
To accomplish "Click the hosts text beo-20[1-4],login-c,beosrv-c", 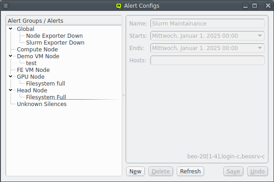I will [x=226, y=157].
